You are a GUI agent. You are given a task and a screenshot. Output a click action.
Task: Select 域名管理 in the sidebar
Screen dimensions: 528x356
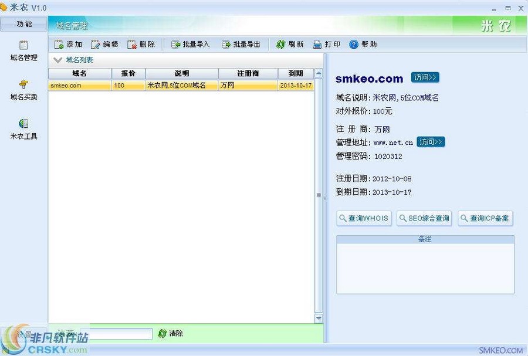coord(23,50)
